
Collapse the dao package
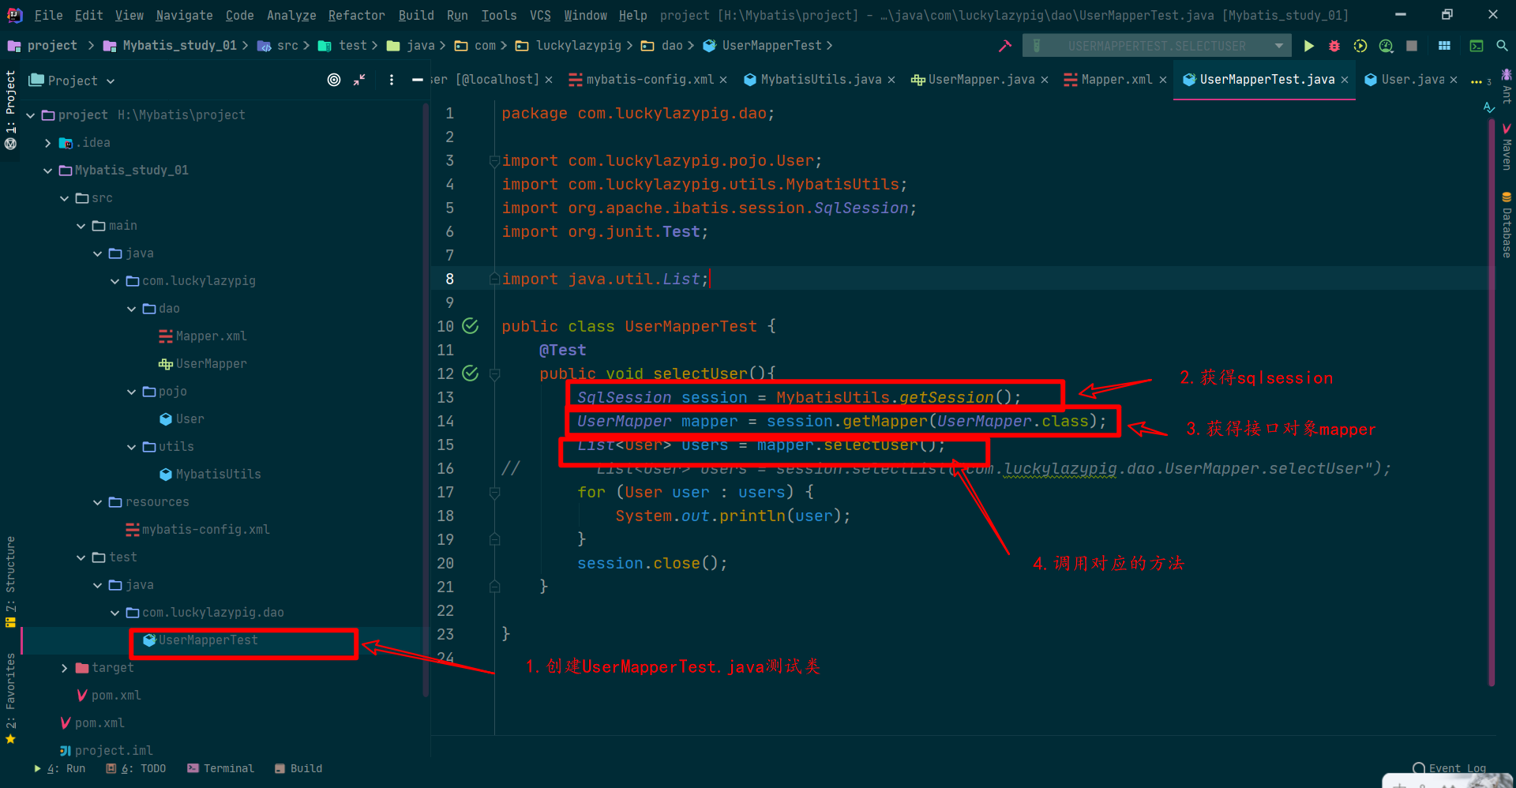[x=131, y=309]
